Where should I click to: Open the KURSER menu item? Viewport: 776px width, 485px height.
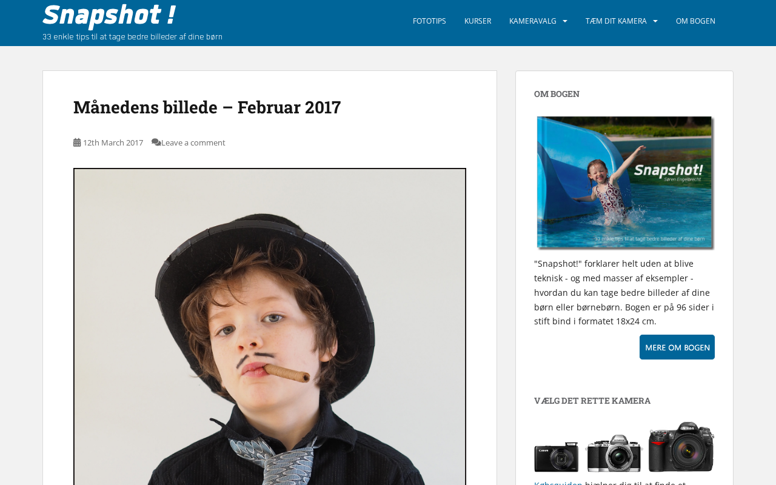(x=478, y=21)
